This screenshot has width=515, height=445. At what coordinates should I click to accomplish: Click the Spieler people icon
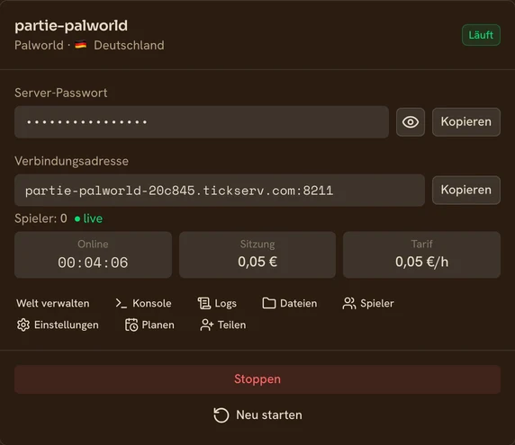(348, 303)
